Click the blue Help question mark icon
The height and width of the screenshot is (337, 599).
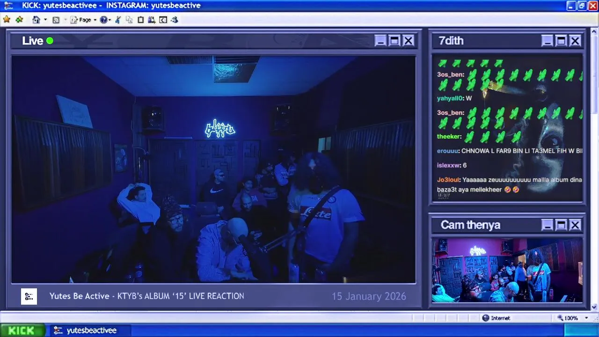tap(103, 20)
